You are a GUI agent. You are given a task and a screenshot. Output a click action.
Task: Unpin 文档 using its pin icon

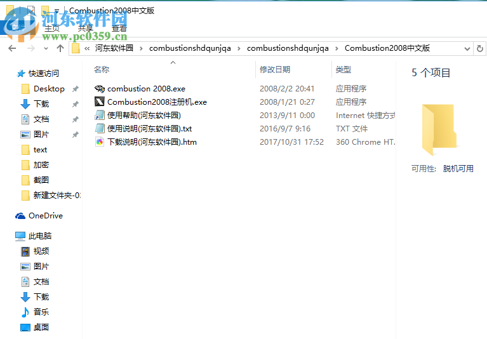(x=75, y=119)
